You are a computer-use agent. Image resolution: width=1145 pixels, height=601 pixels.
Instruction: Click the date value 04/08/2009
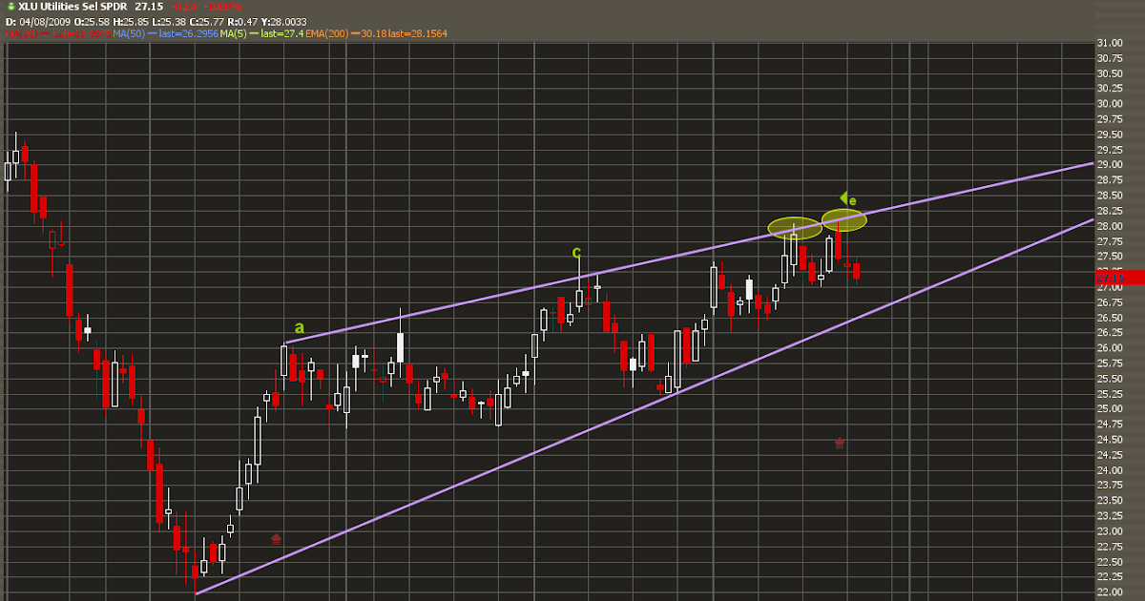(46, 20)
